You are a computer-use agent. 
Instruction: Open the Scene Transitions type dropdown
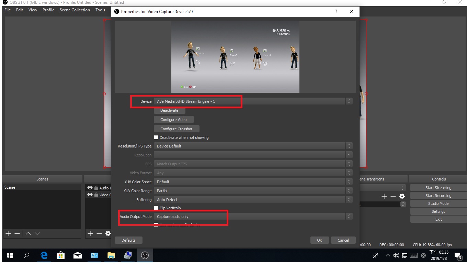click(x=383, y=188)
